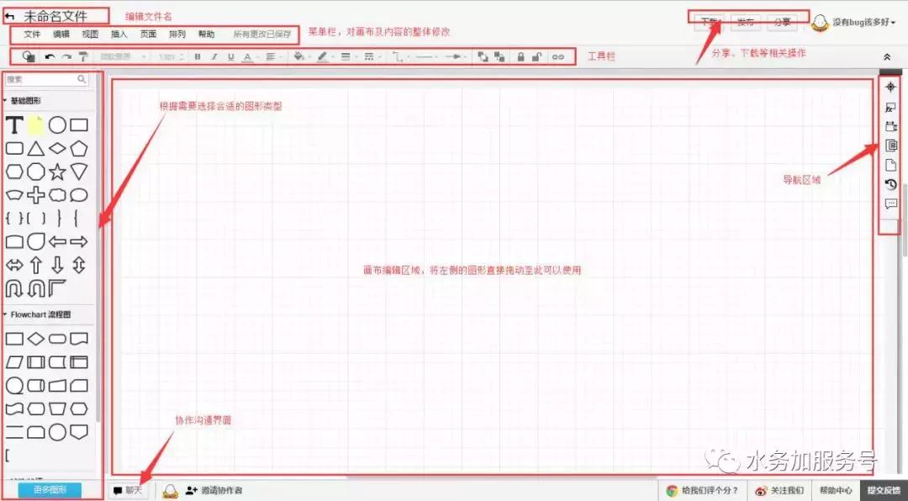Click the 更多图形 button
The image size is (908, 501).
(x=48, y=490)
